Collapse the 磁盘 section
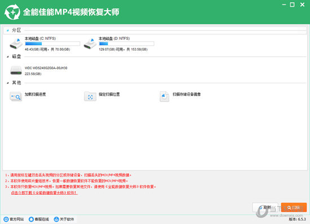 pyautogui.click(x=8, y=57)
